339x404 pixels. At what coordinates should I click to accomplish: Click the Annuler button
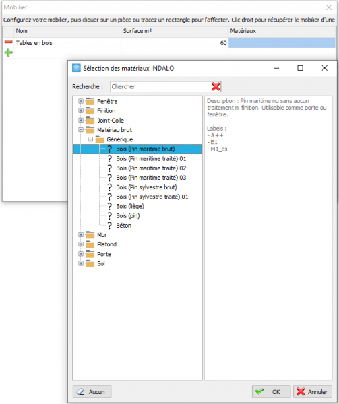pyautogui.click(x=313, y=392)
